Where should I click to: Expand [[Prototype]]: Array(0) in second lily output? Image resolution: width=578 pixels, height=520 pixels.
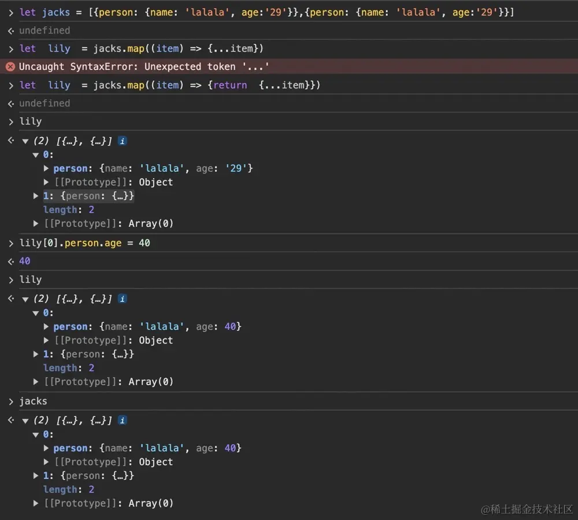36,382
